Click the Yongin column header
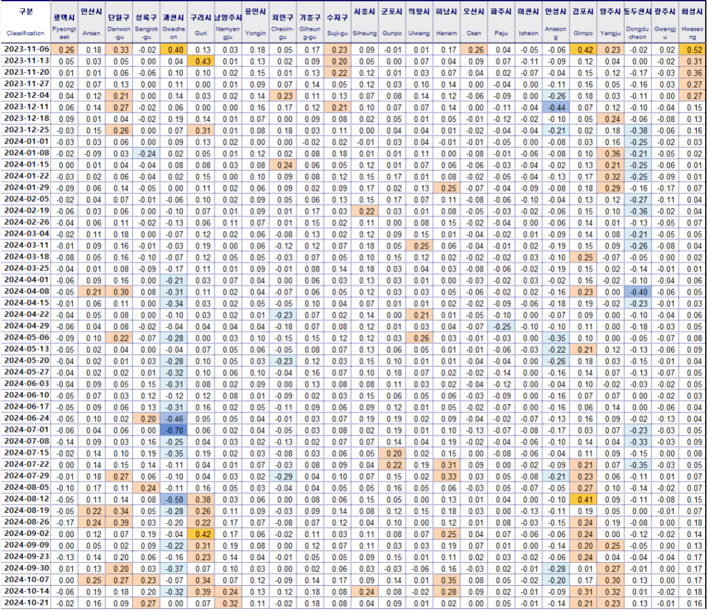 pos(256,22)
